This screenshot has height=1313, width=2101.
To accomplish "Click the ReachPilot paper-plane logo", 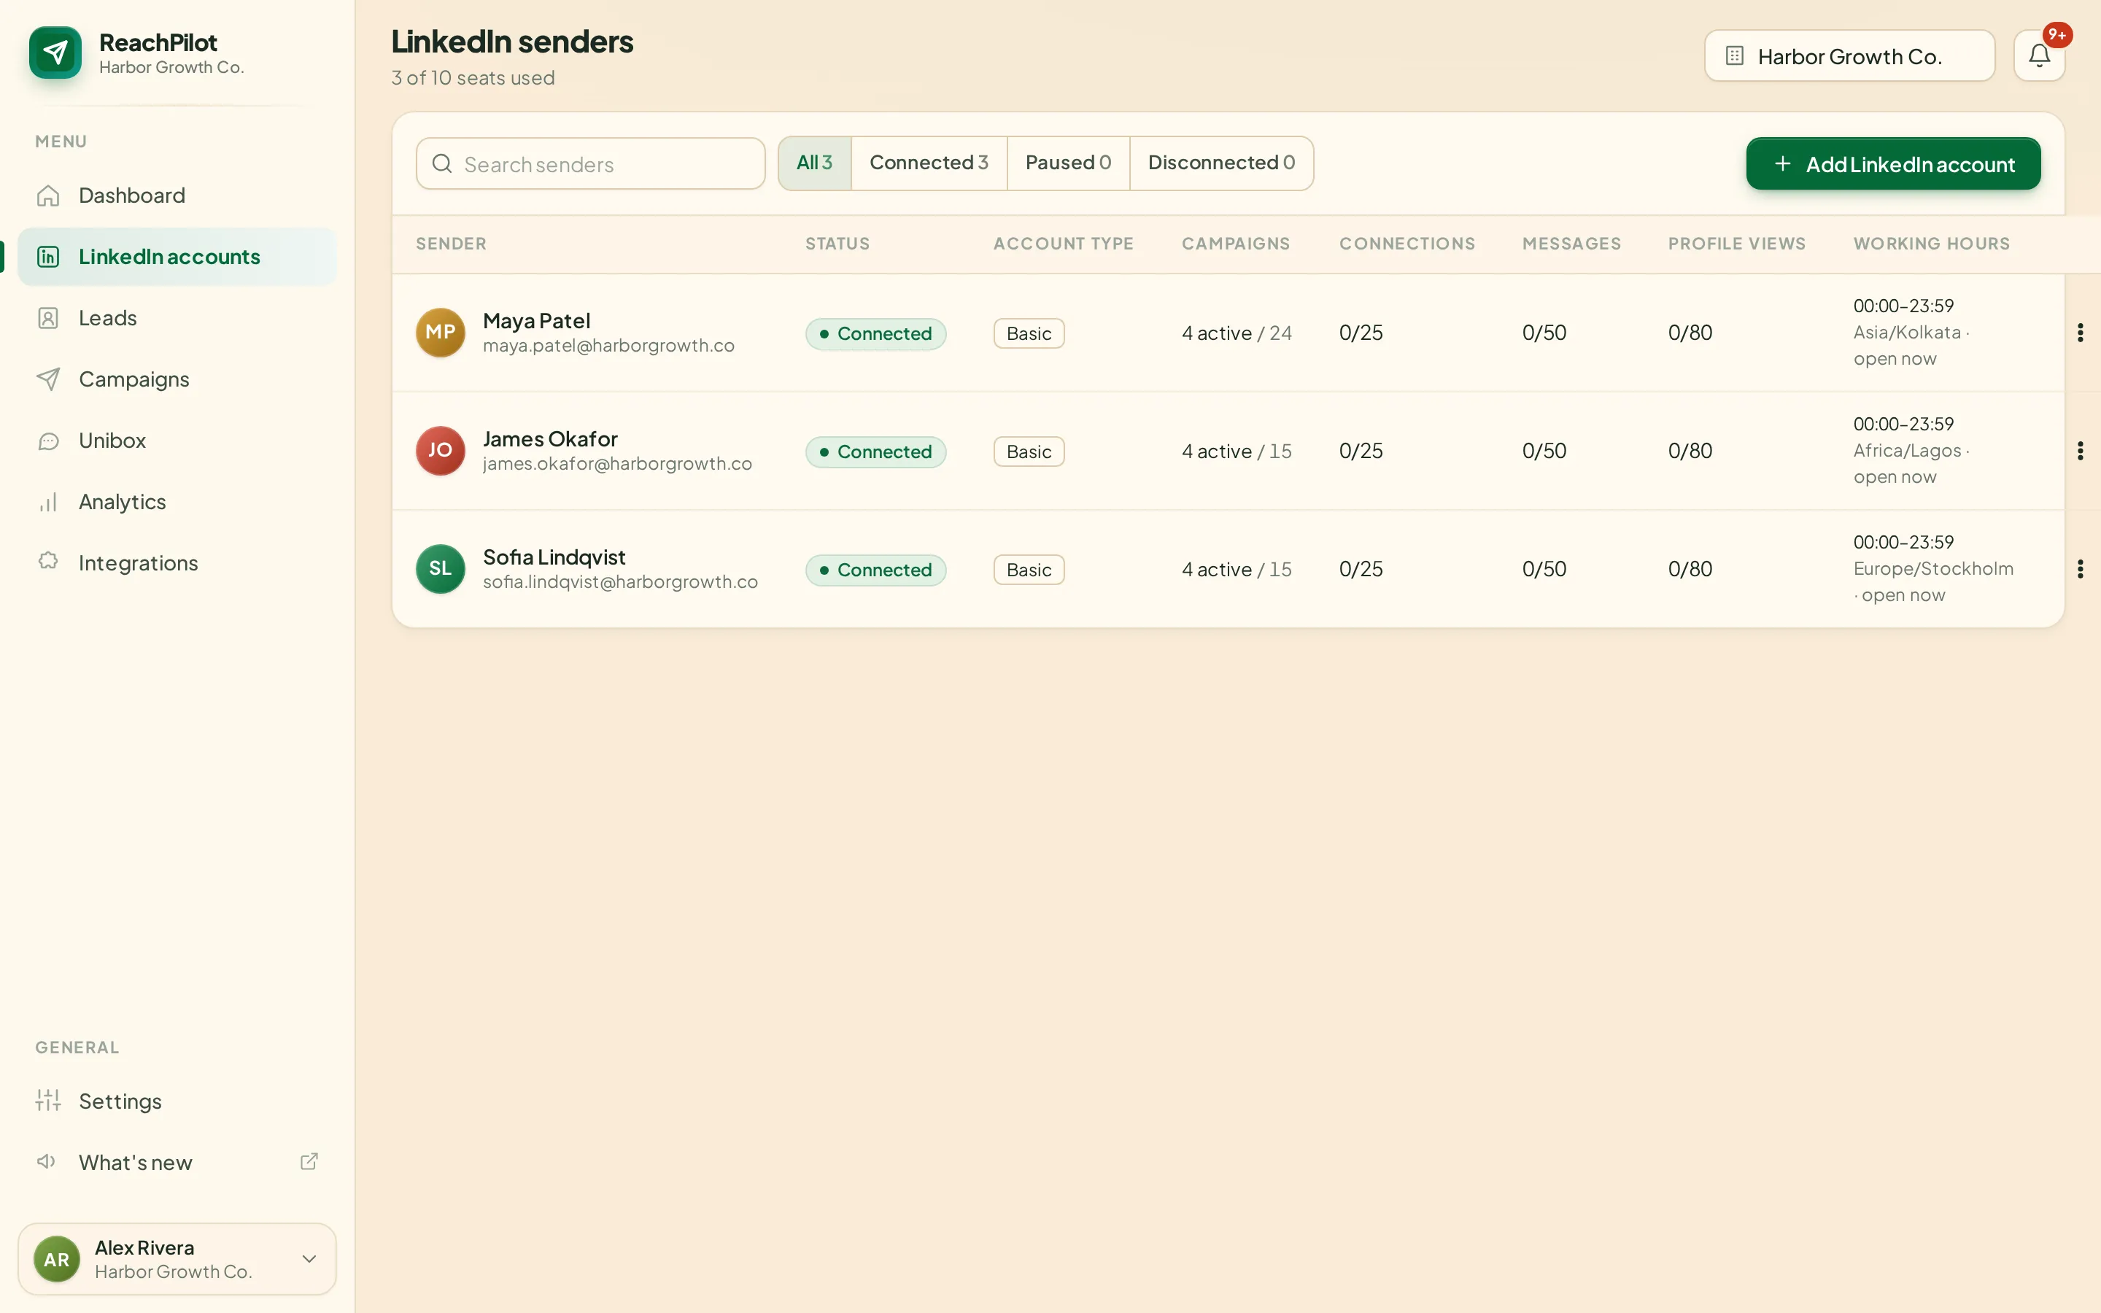I will 55,53.
